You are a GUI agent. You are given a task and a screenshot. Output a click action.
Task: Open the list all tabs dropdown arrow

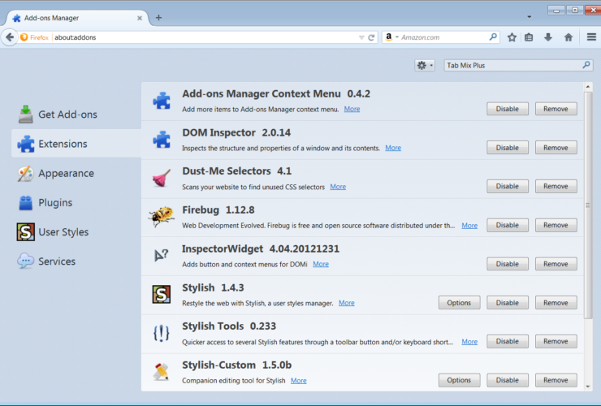[x=530, y=17]
